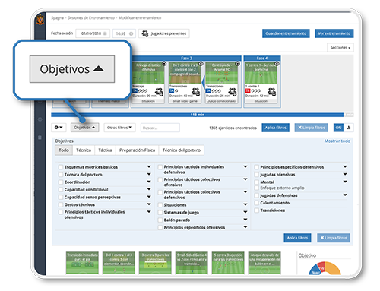The width and height of the screenshot is (380, 291).
Task: Expand the Sistemas de juego arrow
Action: [245, 212]
